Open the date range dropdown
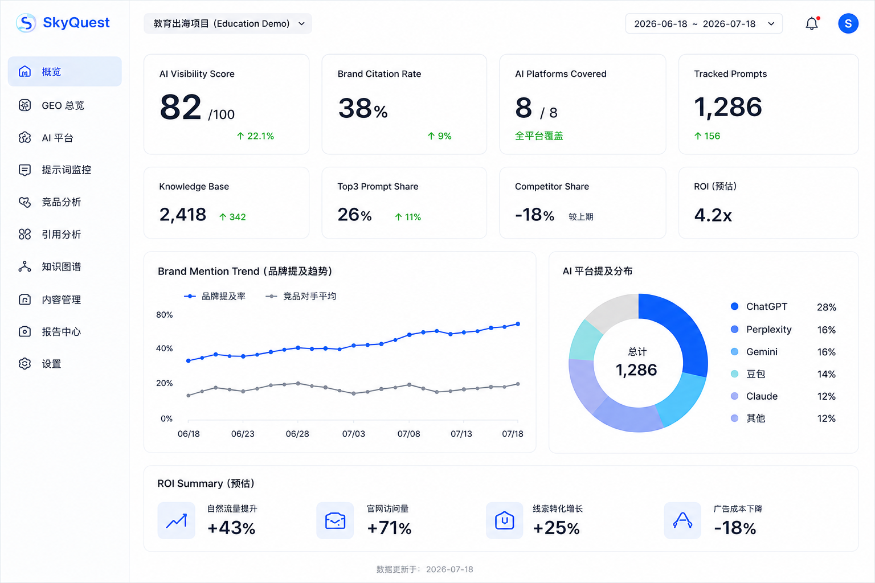The height and width of the screenshot is (583, 875). (x=704, y=23)
